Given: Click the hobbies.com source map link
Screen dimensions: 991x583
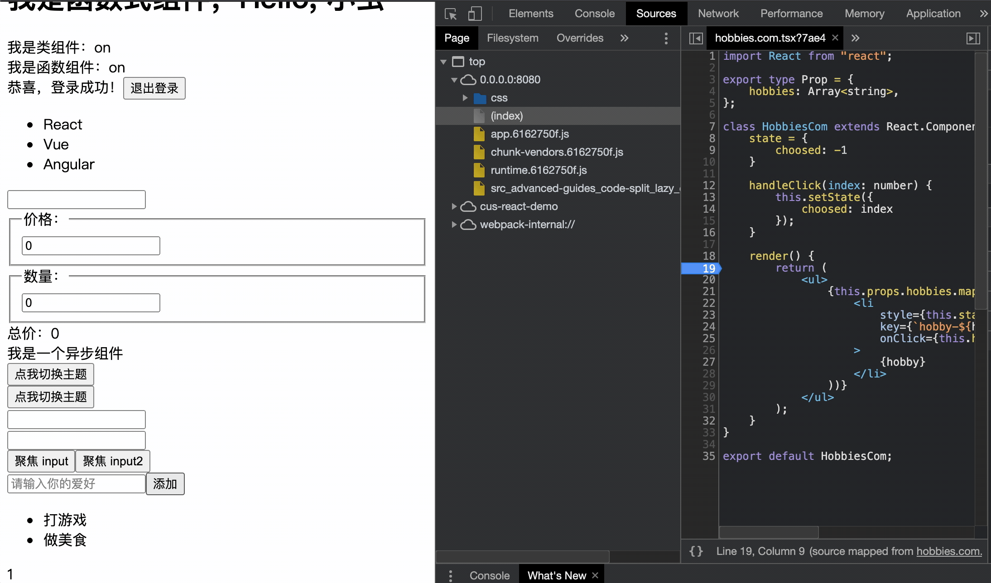Looking at the screenshot, I should pos(948,551).
